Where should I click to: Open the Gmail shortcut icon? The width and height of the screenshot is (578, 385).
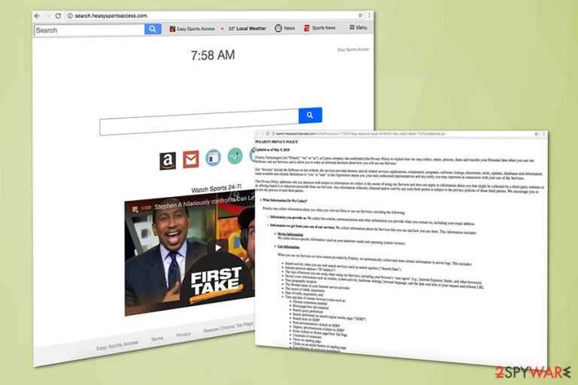click(191, 159)
